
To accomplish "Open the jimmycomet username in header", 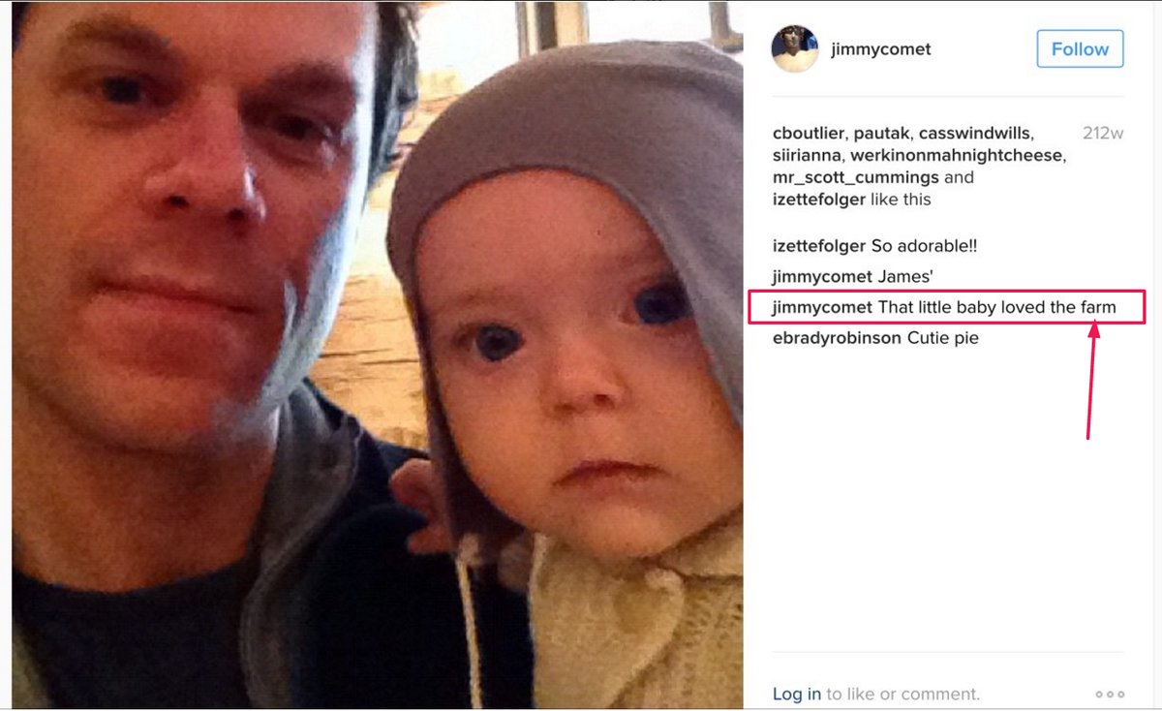I will [x=881, y=48].
